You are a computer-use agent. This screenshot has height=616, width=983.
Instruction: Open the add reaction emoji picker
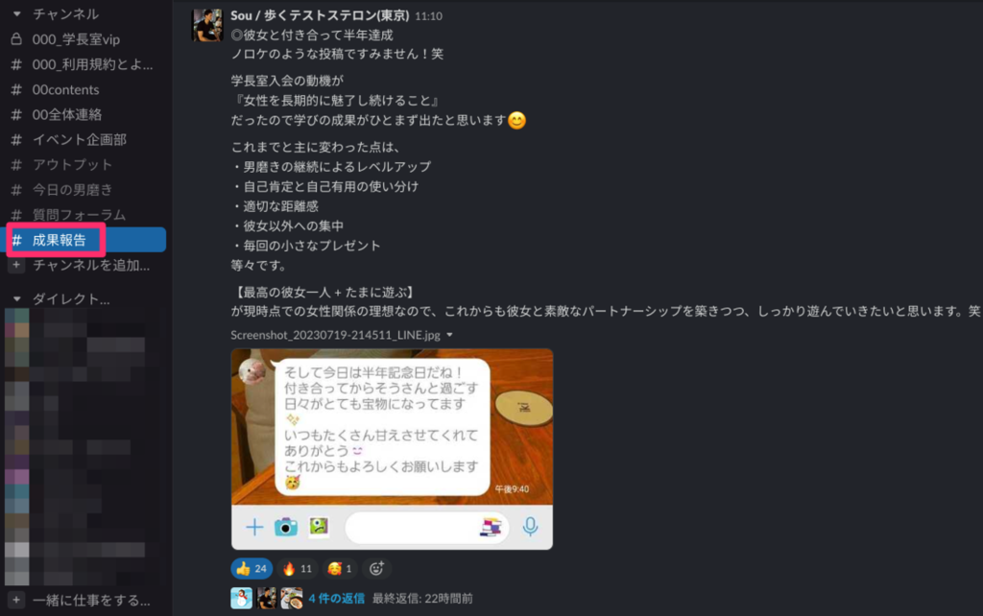376,568
